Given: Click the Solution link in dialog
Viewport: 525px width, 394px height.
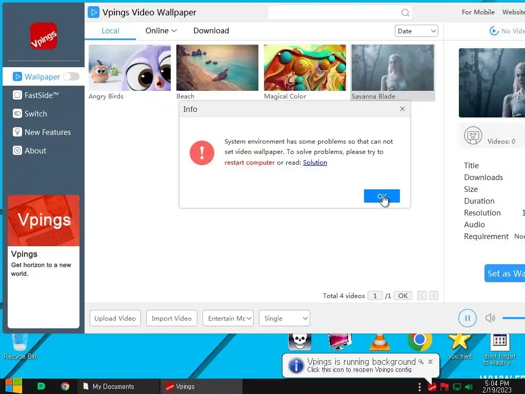Looking at the screenshot, I should click(315, 163).
